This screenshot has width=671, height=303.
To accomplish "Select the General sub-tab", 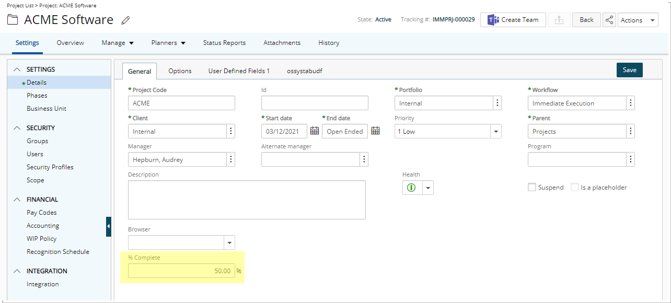I will pos(140,71).
